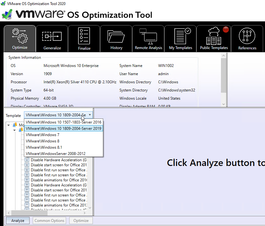Open the Remote Analysis tab
Image resolution: width=265 pixels, height=226 pixels.
click(148, 39)
